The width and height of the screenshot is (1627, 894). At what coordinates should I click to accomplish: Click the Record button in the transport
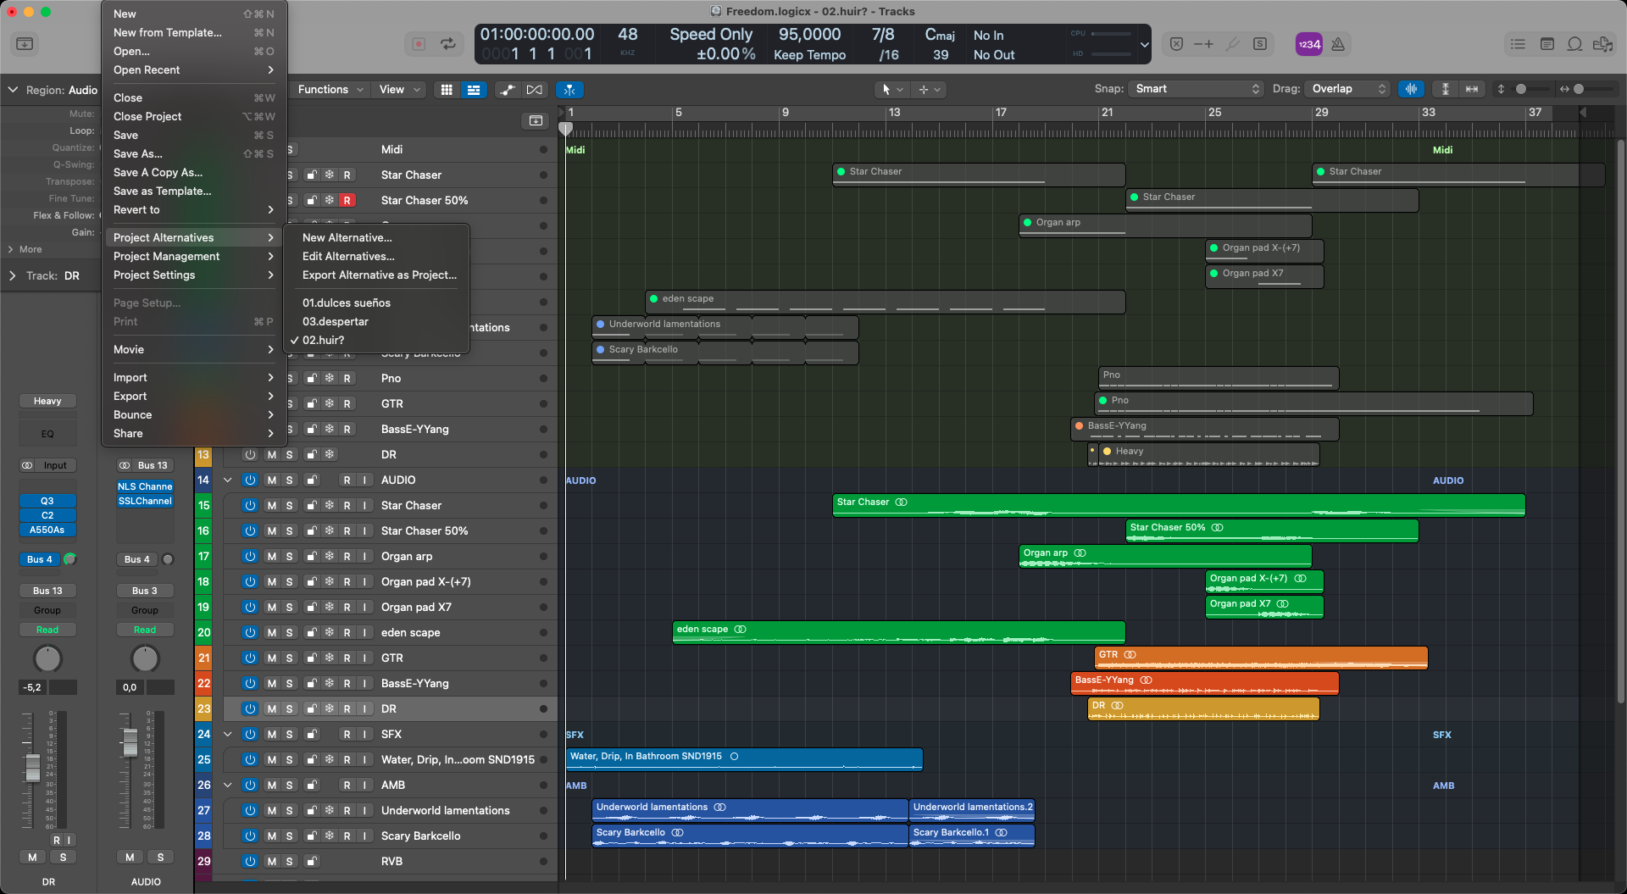(x=419, y=44)
